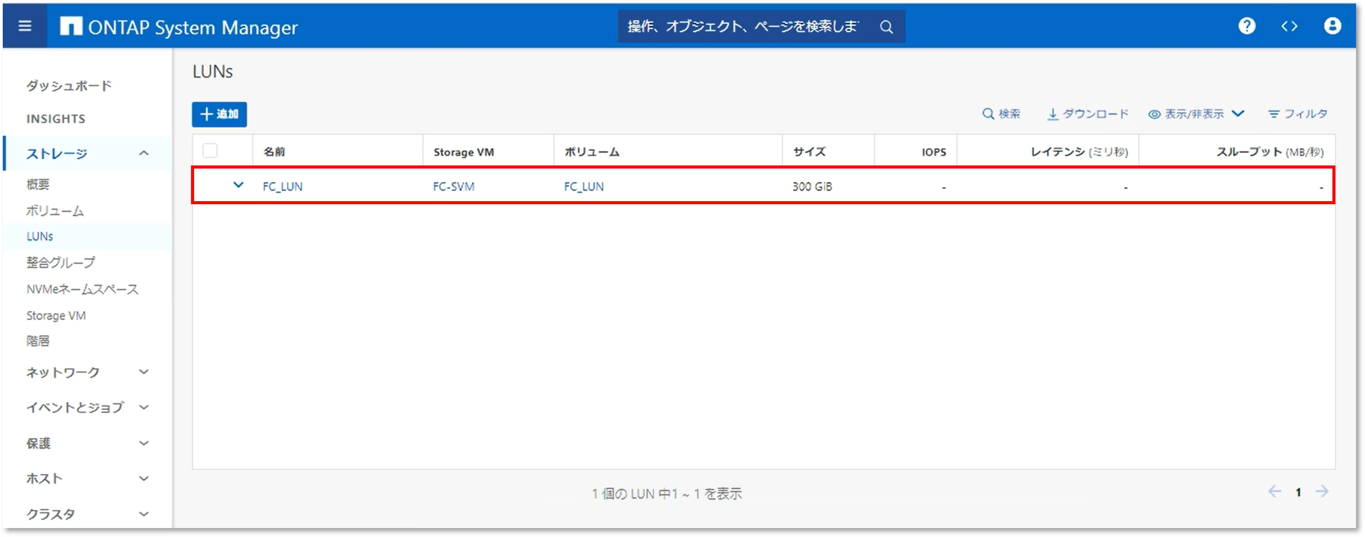
Task: Click the 検索 search button above table
Action: [x=1001, y=114]
